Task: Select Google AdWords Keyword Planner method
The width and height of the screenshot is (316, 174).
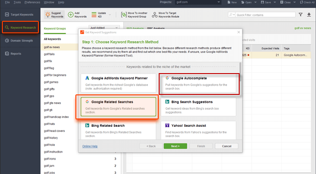Action: pos(118,83)
